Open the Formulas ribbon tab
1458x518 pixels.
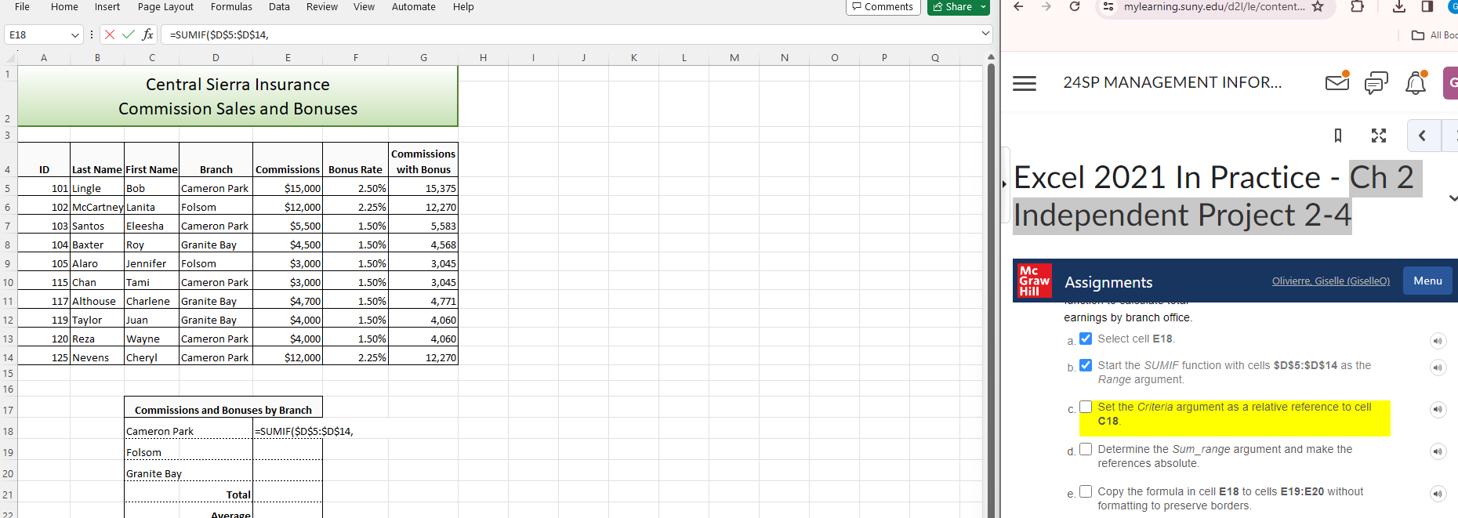[231, 6]
